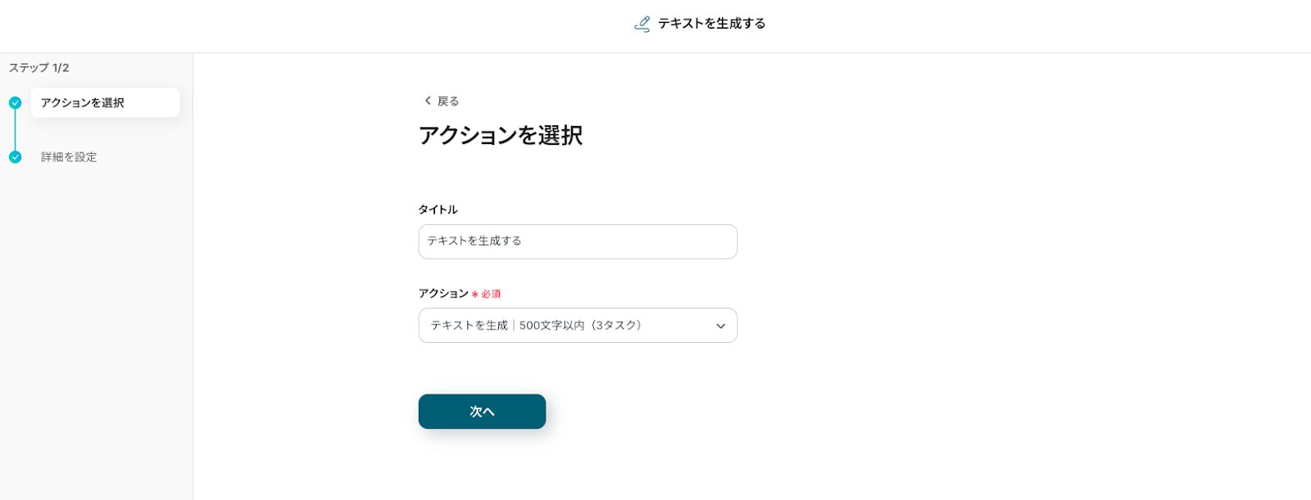This screenshot has height=500, width=1311.
Task: Click the red 必須 required text
Action: (x=491, y=295)
